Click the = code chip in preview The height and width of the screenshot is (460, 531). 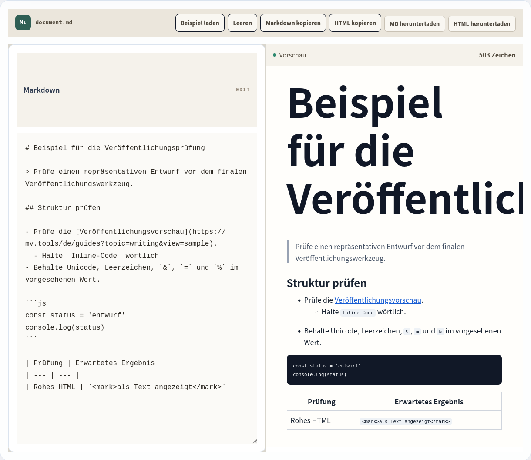417,331
